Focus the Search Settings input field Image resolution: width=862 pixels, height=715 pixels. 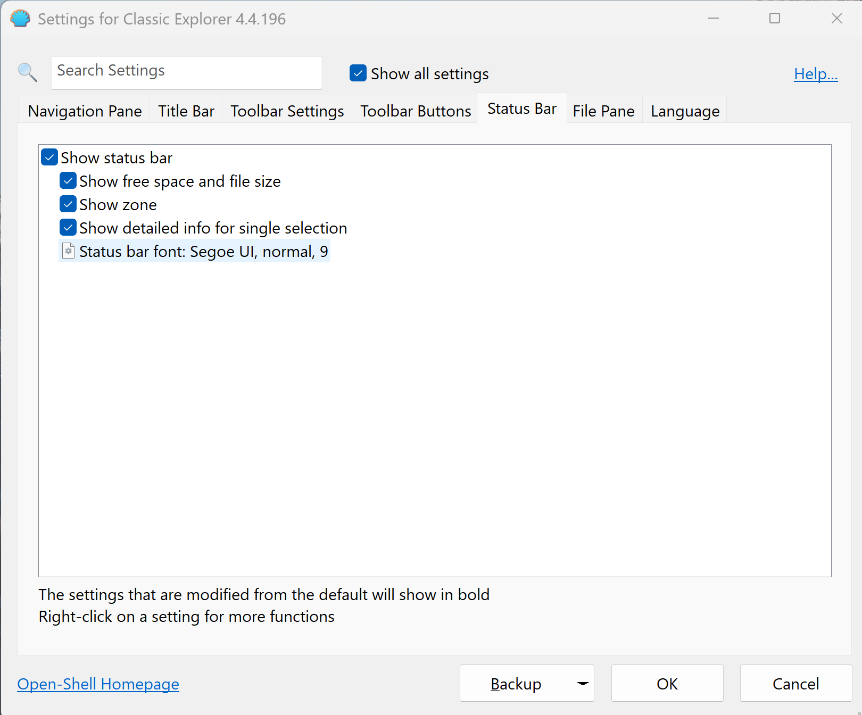[187, 72]
